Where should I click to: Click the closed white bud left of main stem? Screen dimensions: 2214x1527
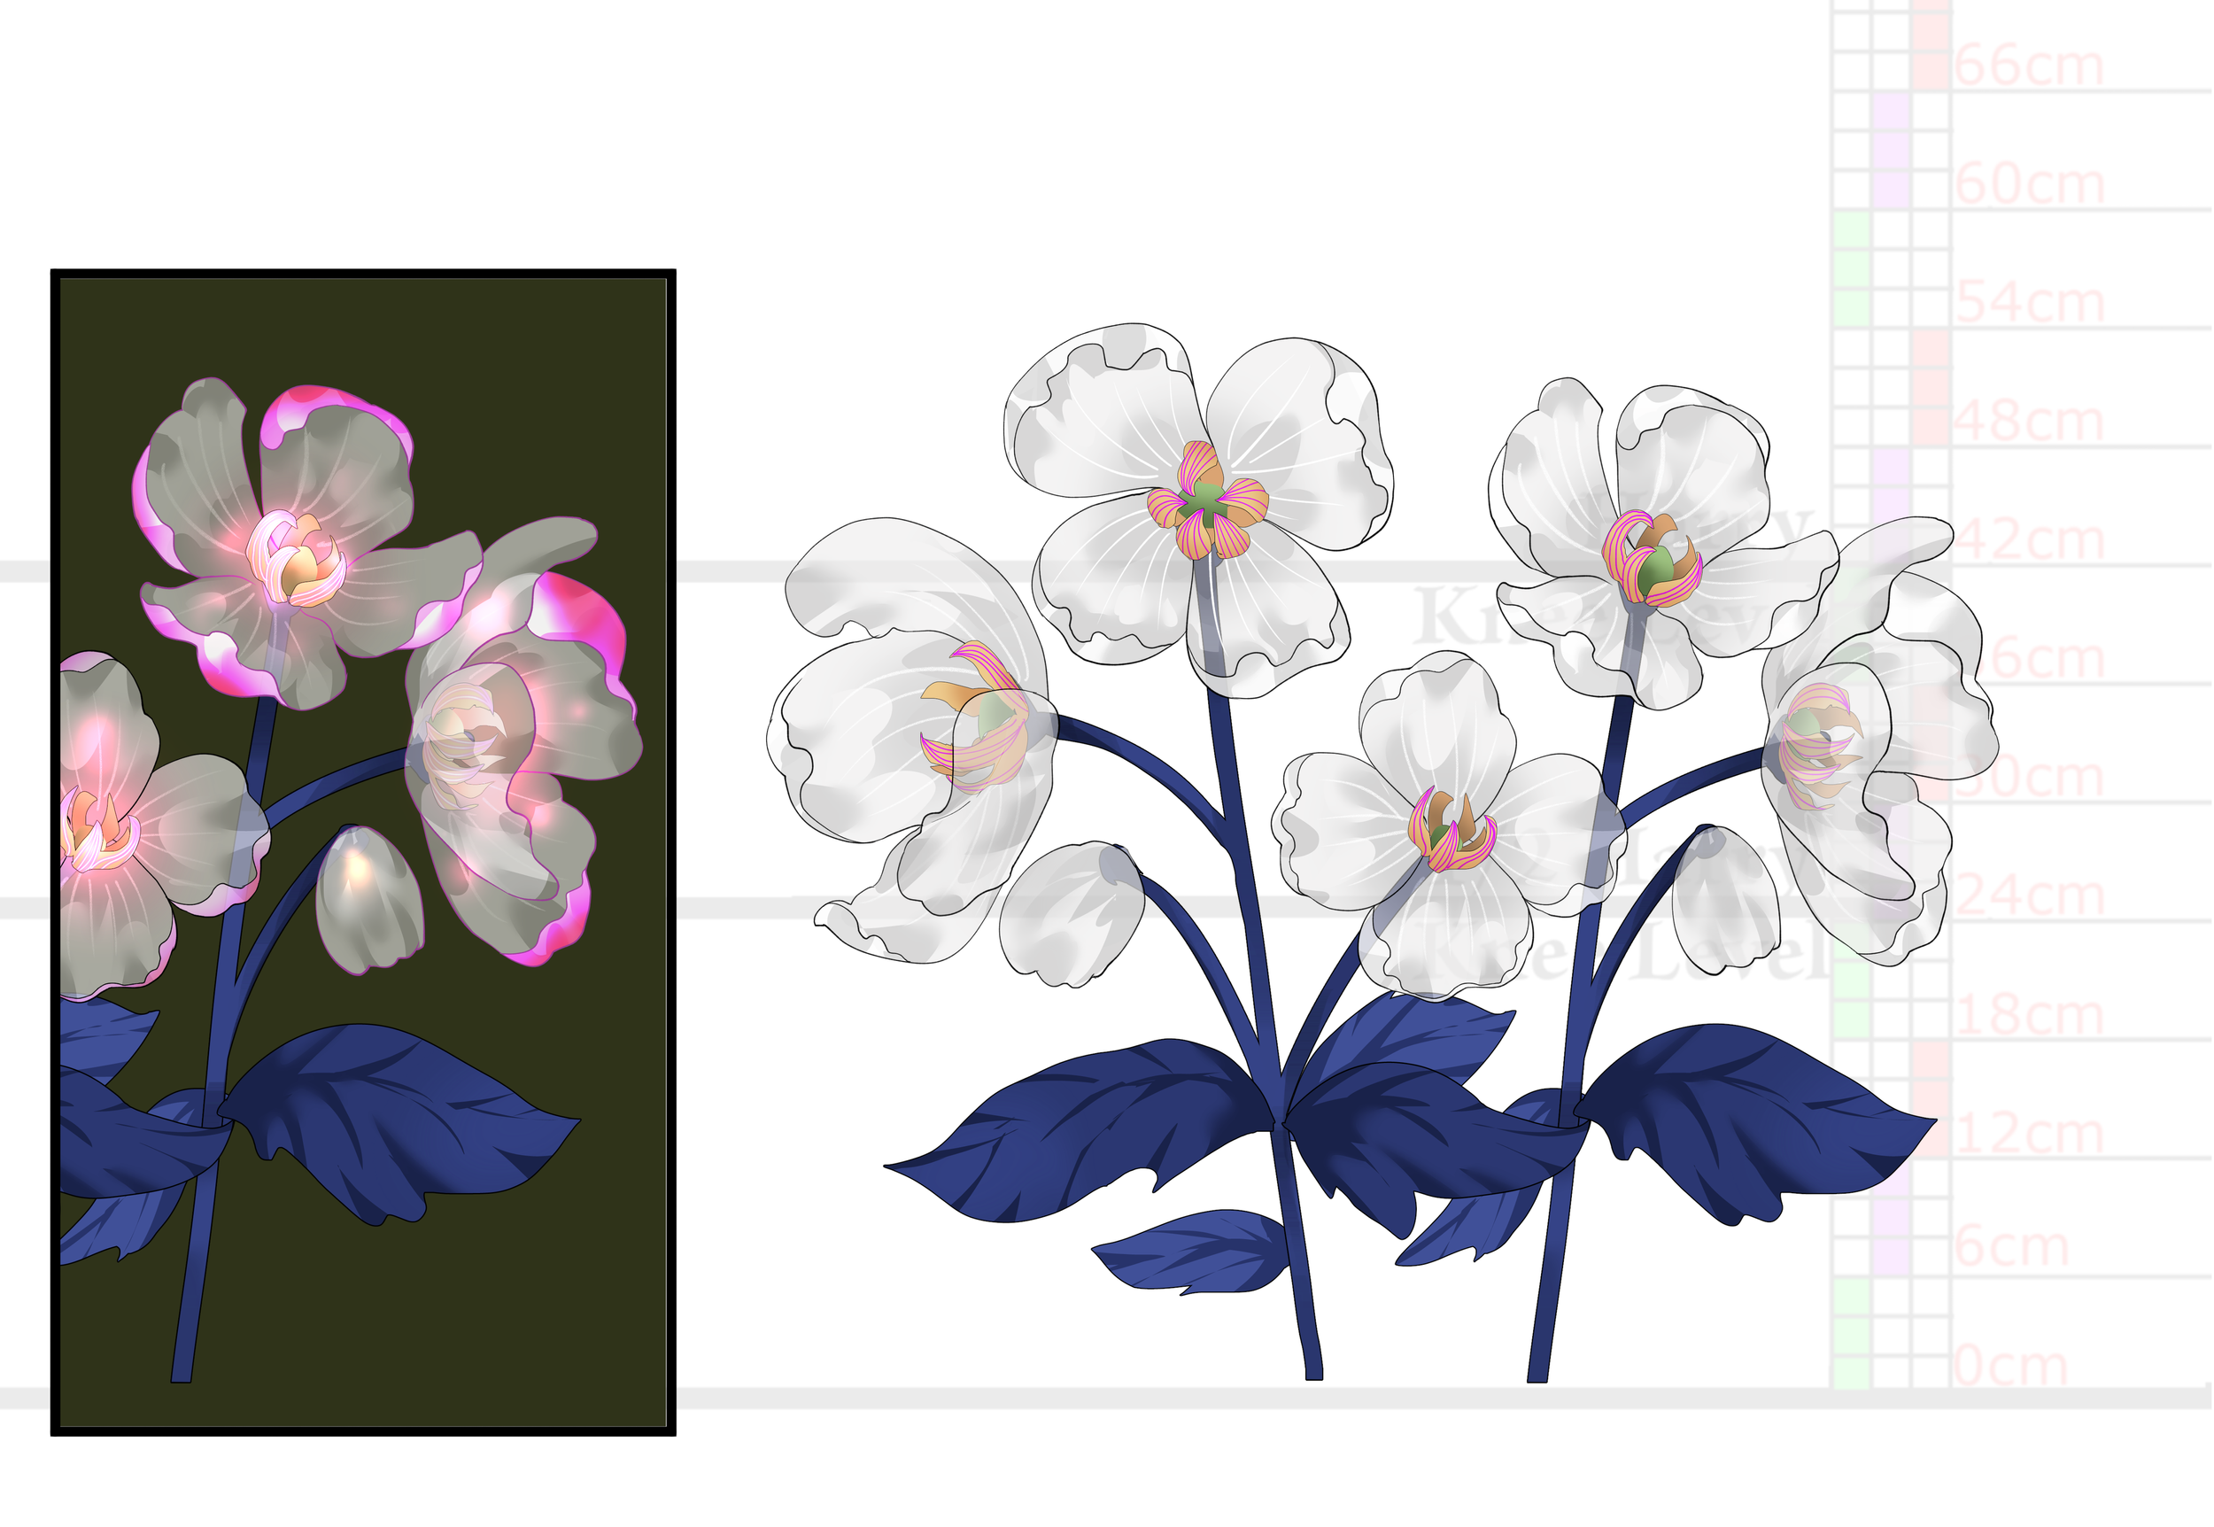[x=1072, y=914]
